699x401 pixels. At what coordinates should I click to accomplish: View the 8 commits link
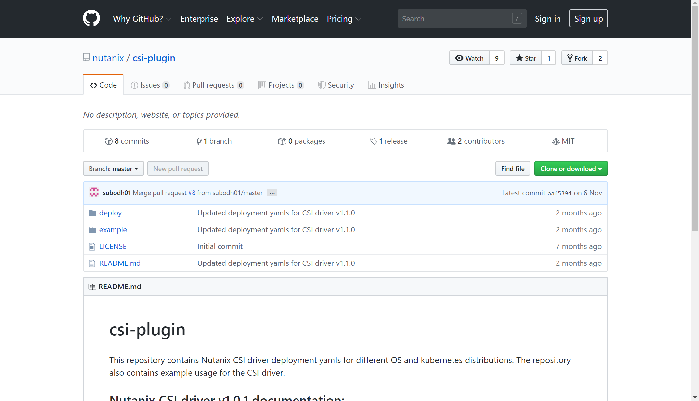click(127, 141)
